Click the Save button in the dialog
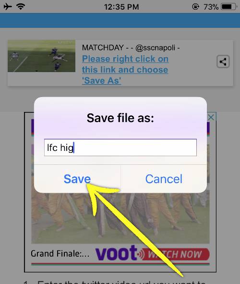This screenshot has height=284, width=240. coord(77,179)
